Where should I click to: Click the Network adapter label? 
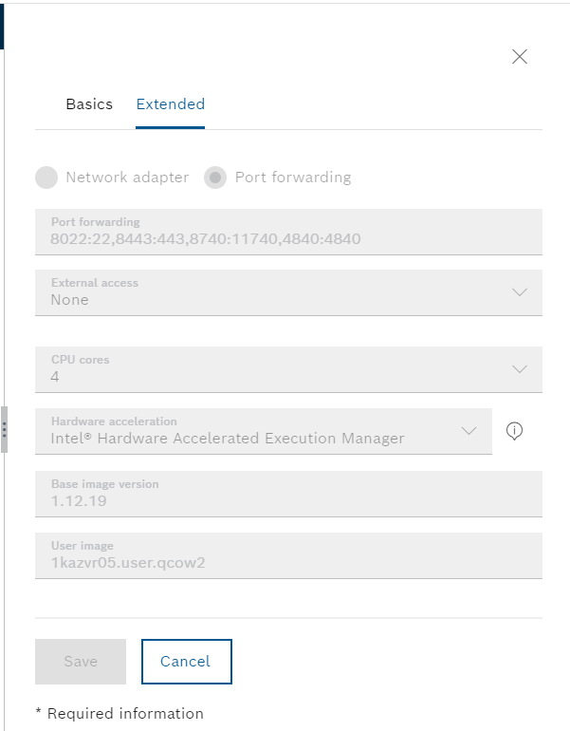tap(128, 178)
